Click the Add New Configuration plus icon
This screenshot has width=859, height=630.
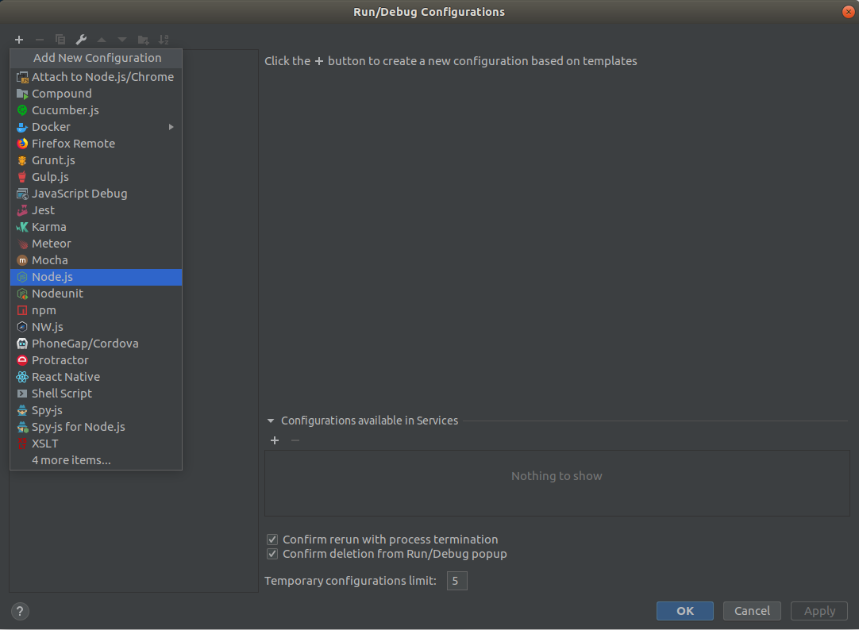coord(19,40)
